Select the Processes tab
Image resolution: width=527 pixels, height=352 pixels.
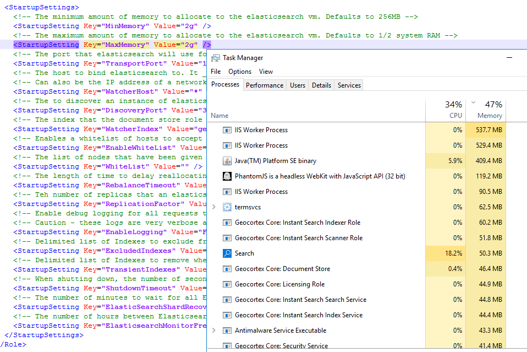pyautogui.click(x=225, y=84)
